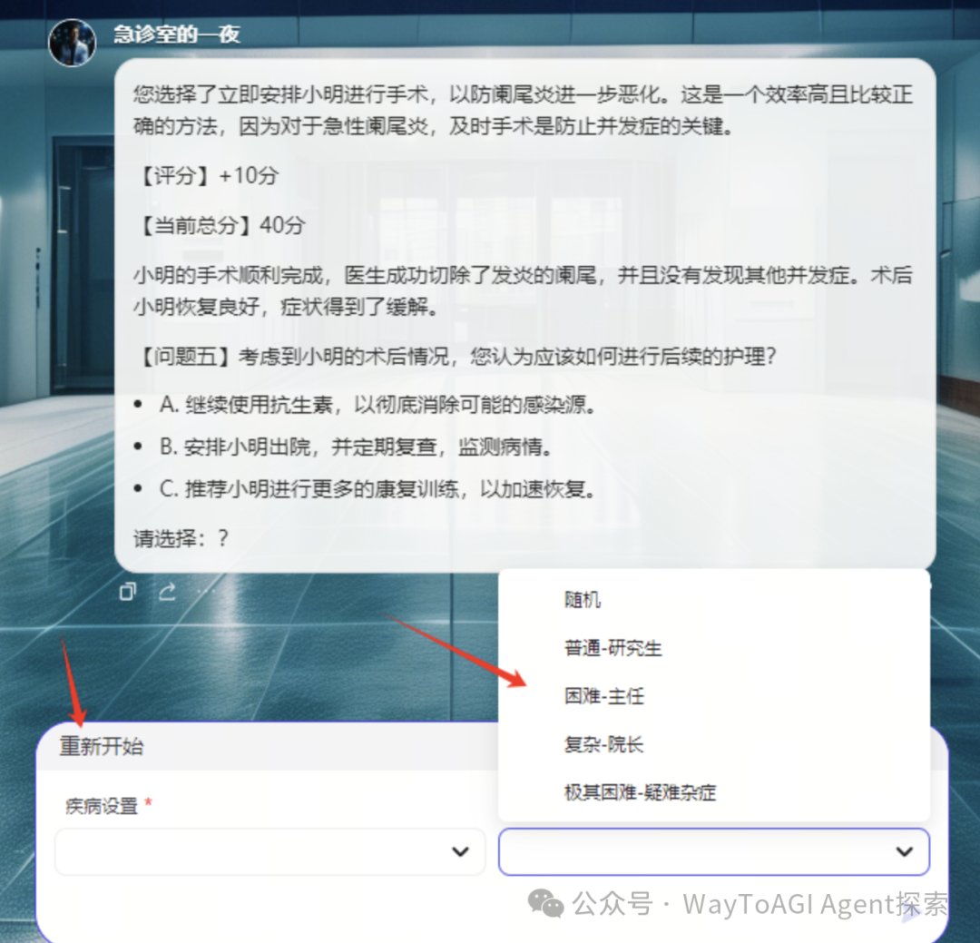Copy the message with the copy icon
The width and height of the screenshot is (980, 943).
[128, 591]
